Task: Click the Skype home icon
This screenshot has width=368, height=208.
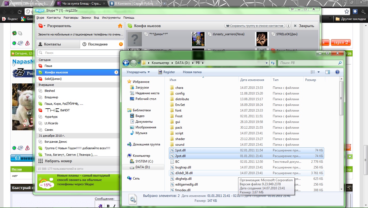Action: (x=120, y=26)
